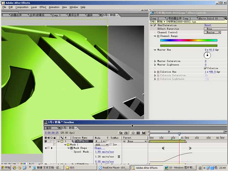This screenshot has width=228, height=171.
Task: Hide layer 1 with its video eye switch
Action: click(x=46, y=141)
